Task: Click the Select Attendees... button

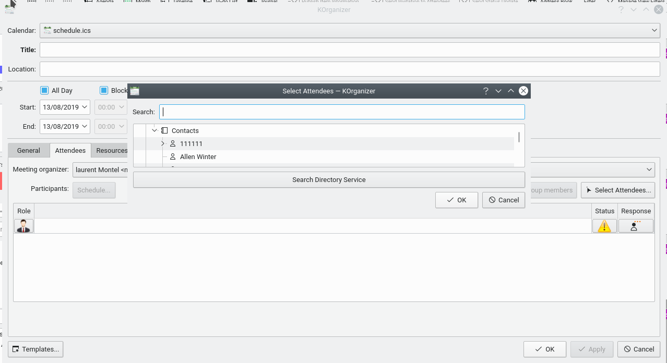Action: pos(618,190)
